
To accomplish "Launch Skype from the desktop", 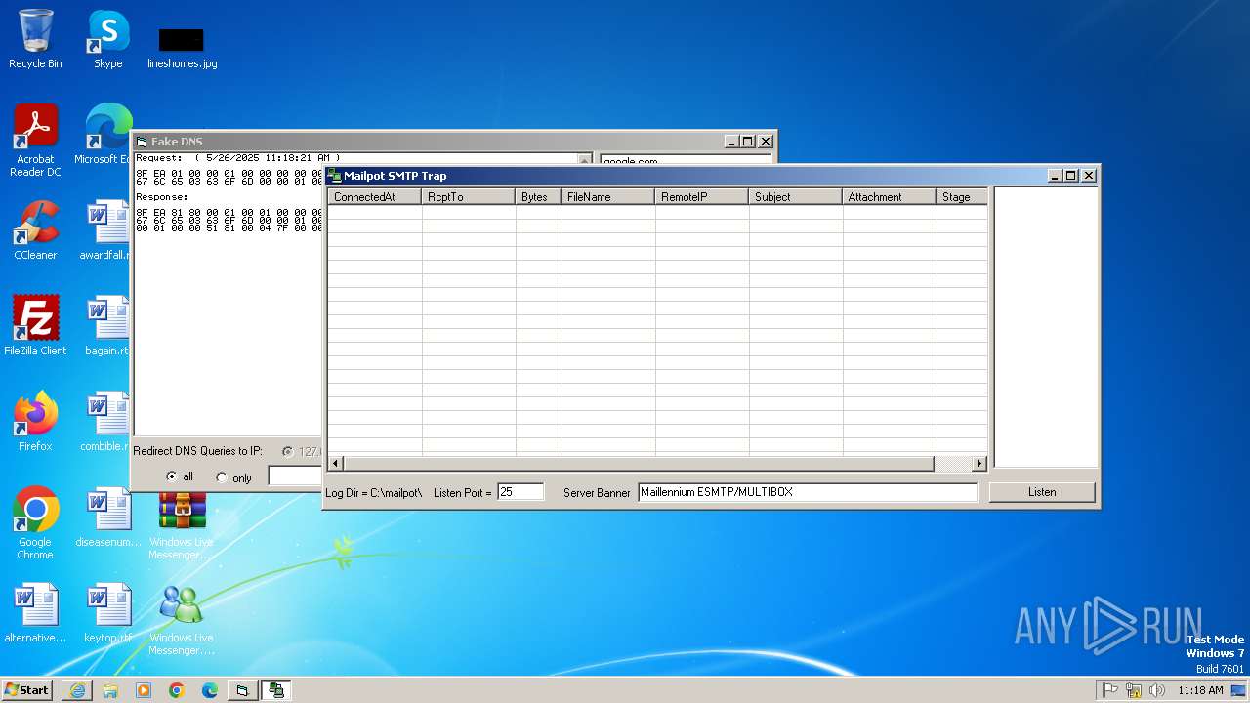I will (107, 39).
